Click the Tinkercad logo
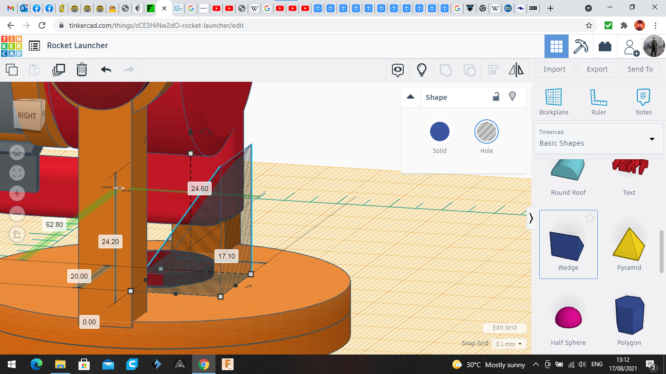This screenshot has height=374, width=666. tap(11, 46)
